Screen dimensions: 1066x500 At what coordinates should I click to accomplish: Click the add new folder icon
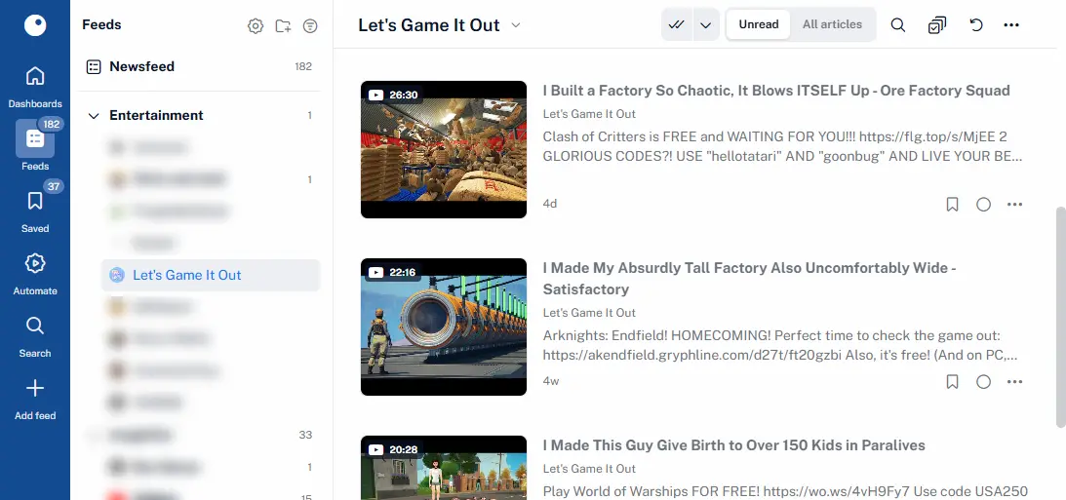283,25
